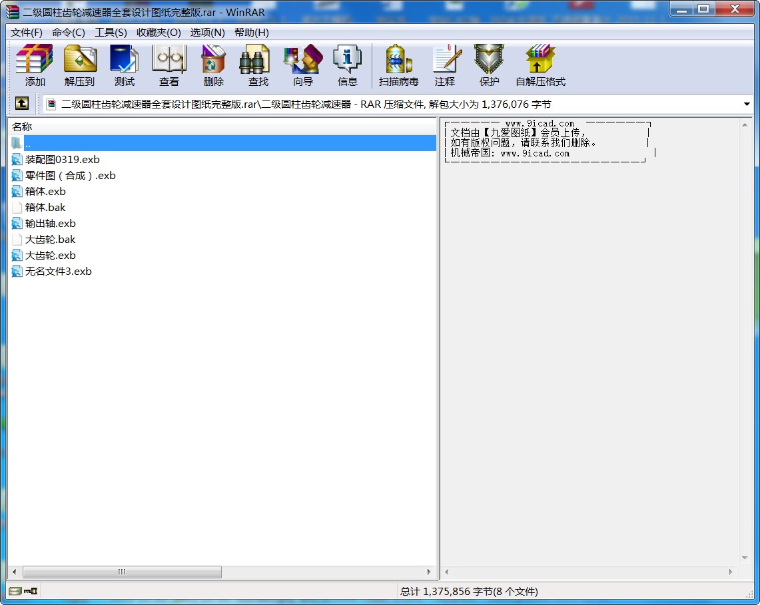760x605 pixels.
Task: Open the 工具(S) menu
Action: 111,33
